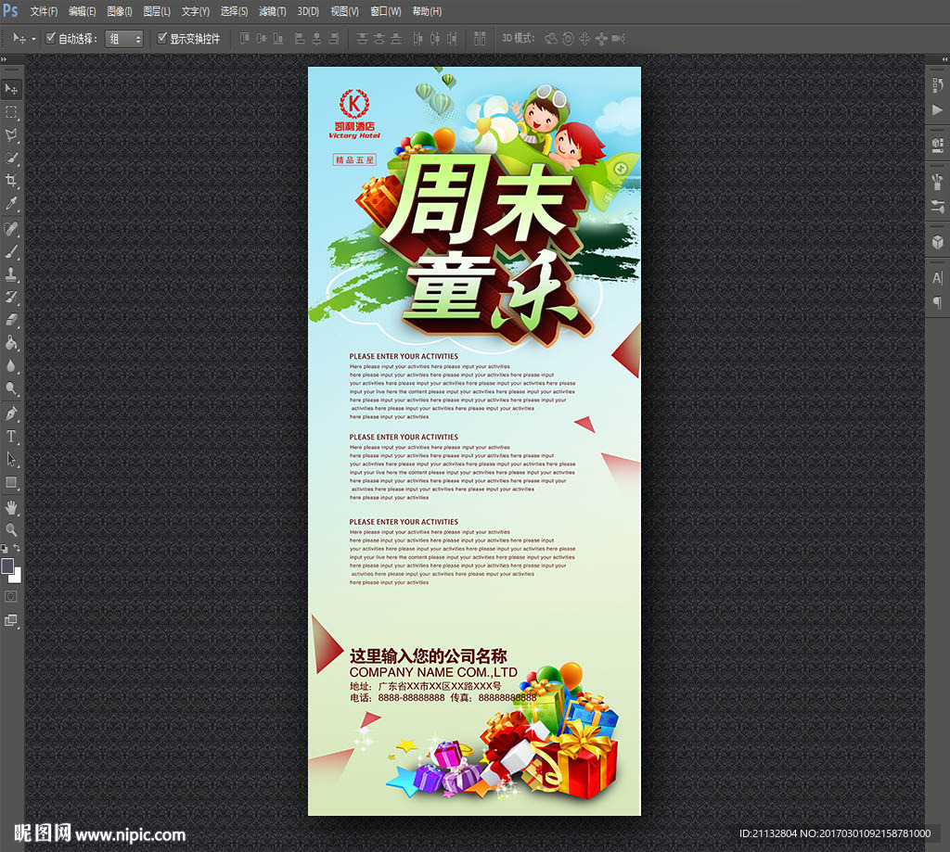Open the Image (图像) menu
The image size is (950, 852).
click(x=120, y=11)
